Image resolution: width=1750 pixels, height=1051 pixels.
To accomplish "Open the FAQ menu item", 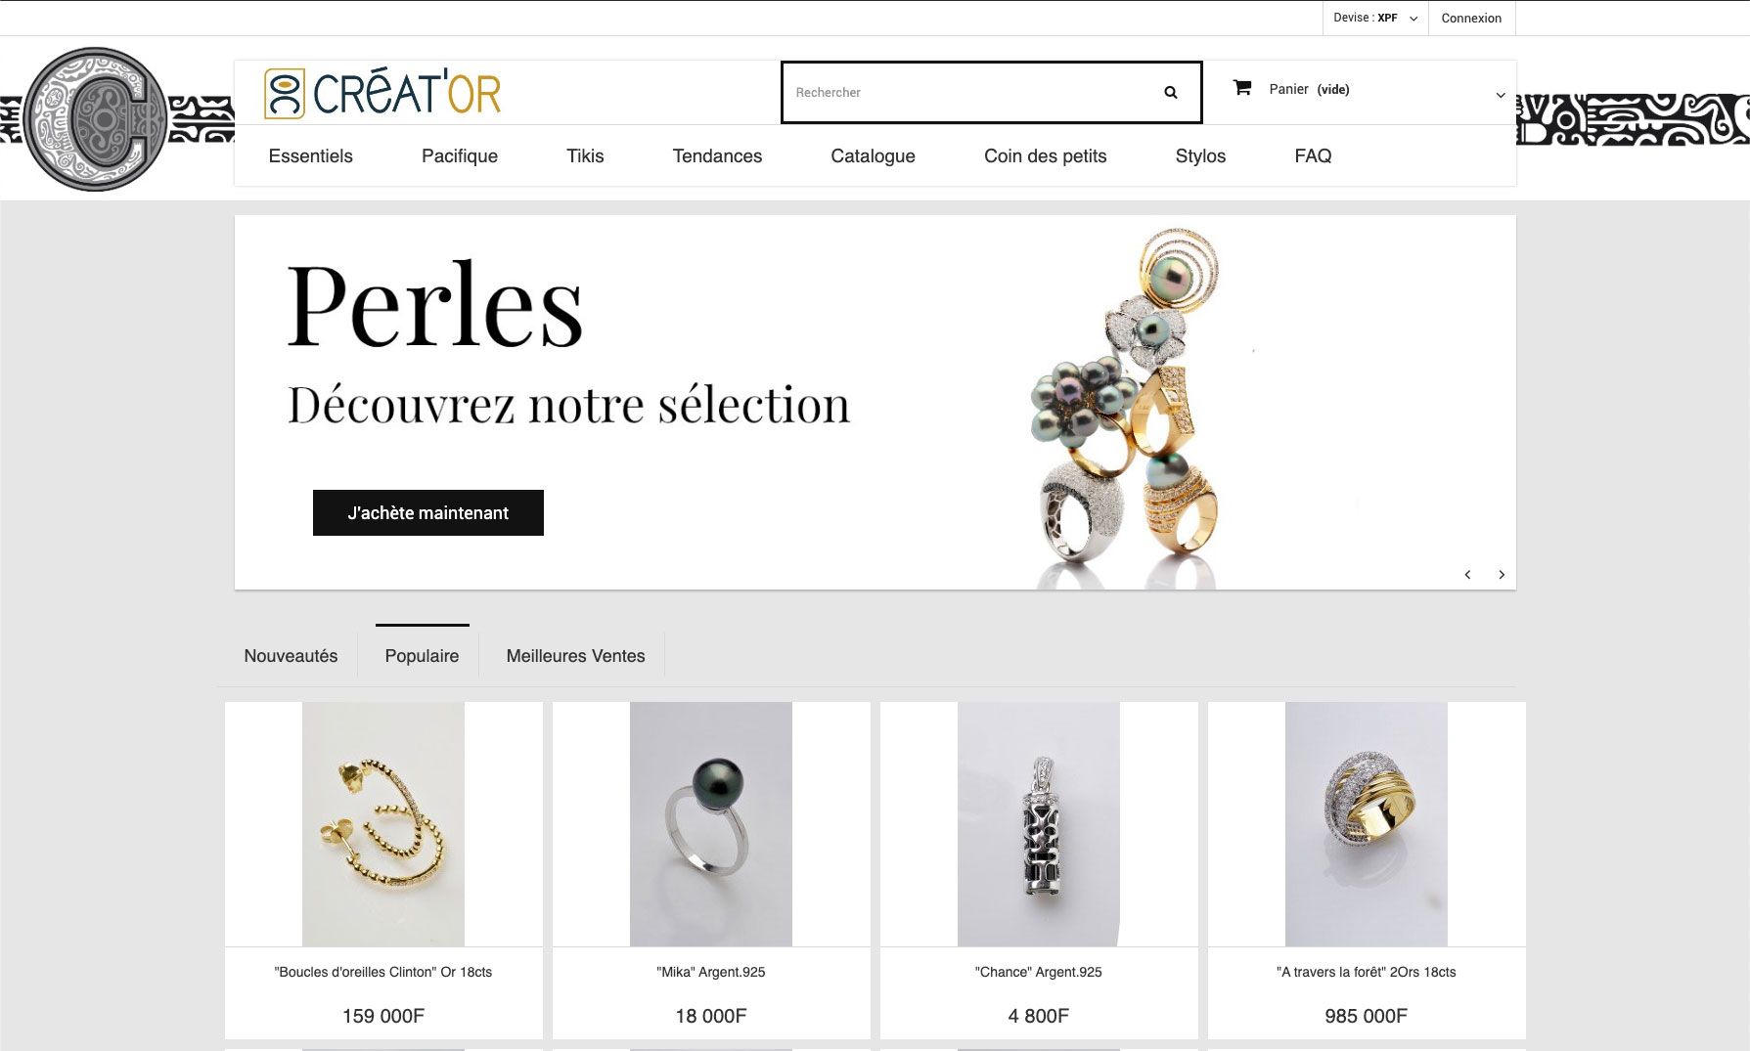I will pyautogui.click(x=1313, y=156).
